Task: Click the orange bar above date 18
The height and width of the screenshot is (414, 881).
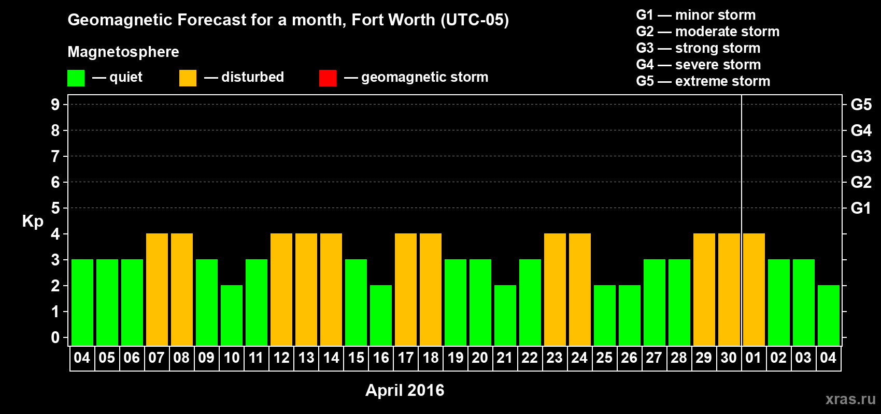Action: coord(431,289)
